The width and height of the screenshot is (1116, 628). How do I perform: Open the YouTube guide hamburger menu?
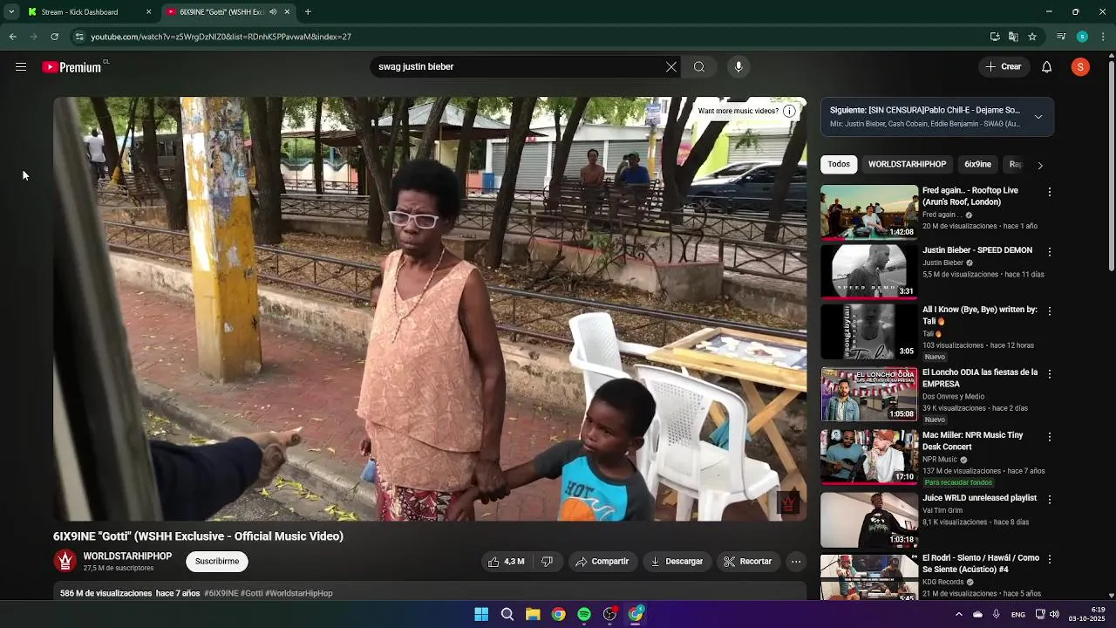coord(21,67)
